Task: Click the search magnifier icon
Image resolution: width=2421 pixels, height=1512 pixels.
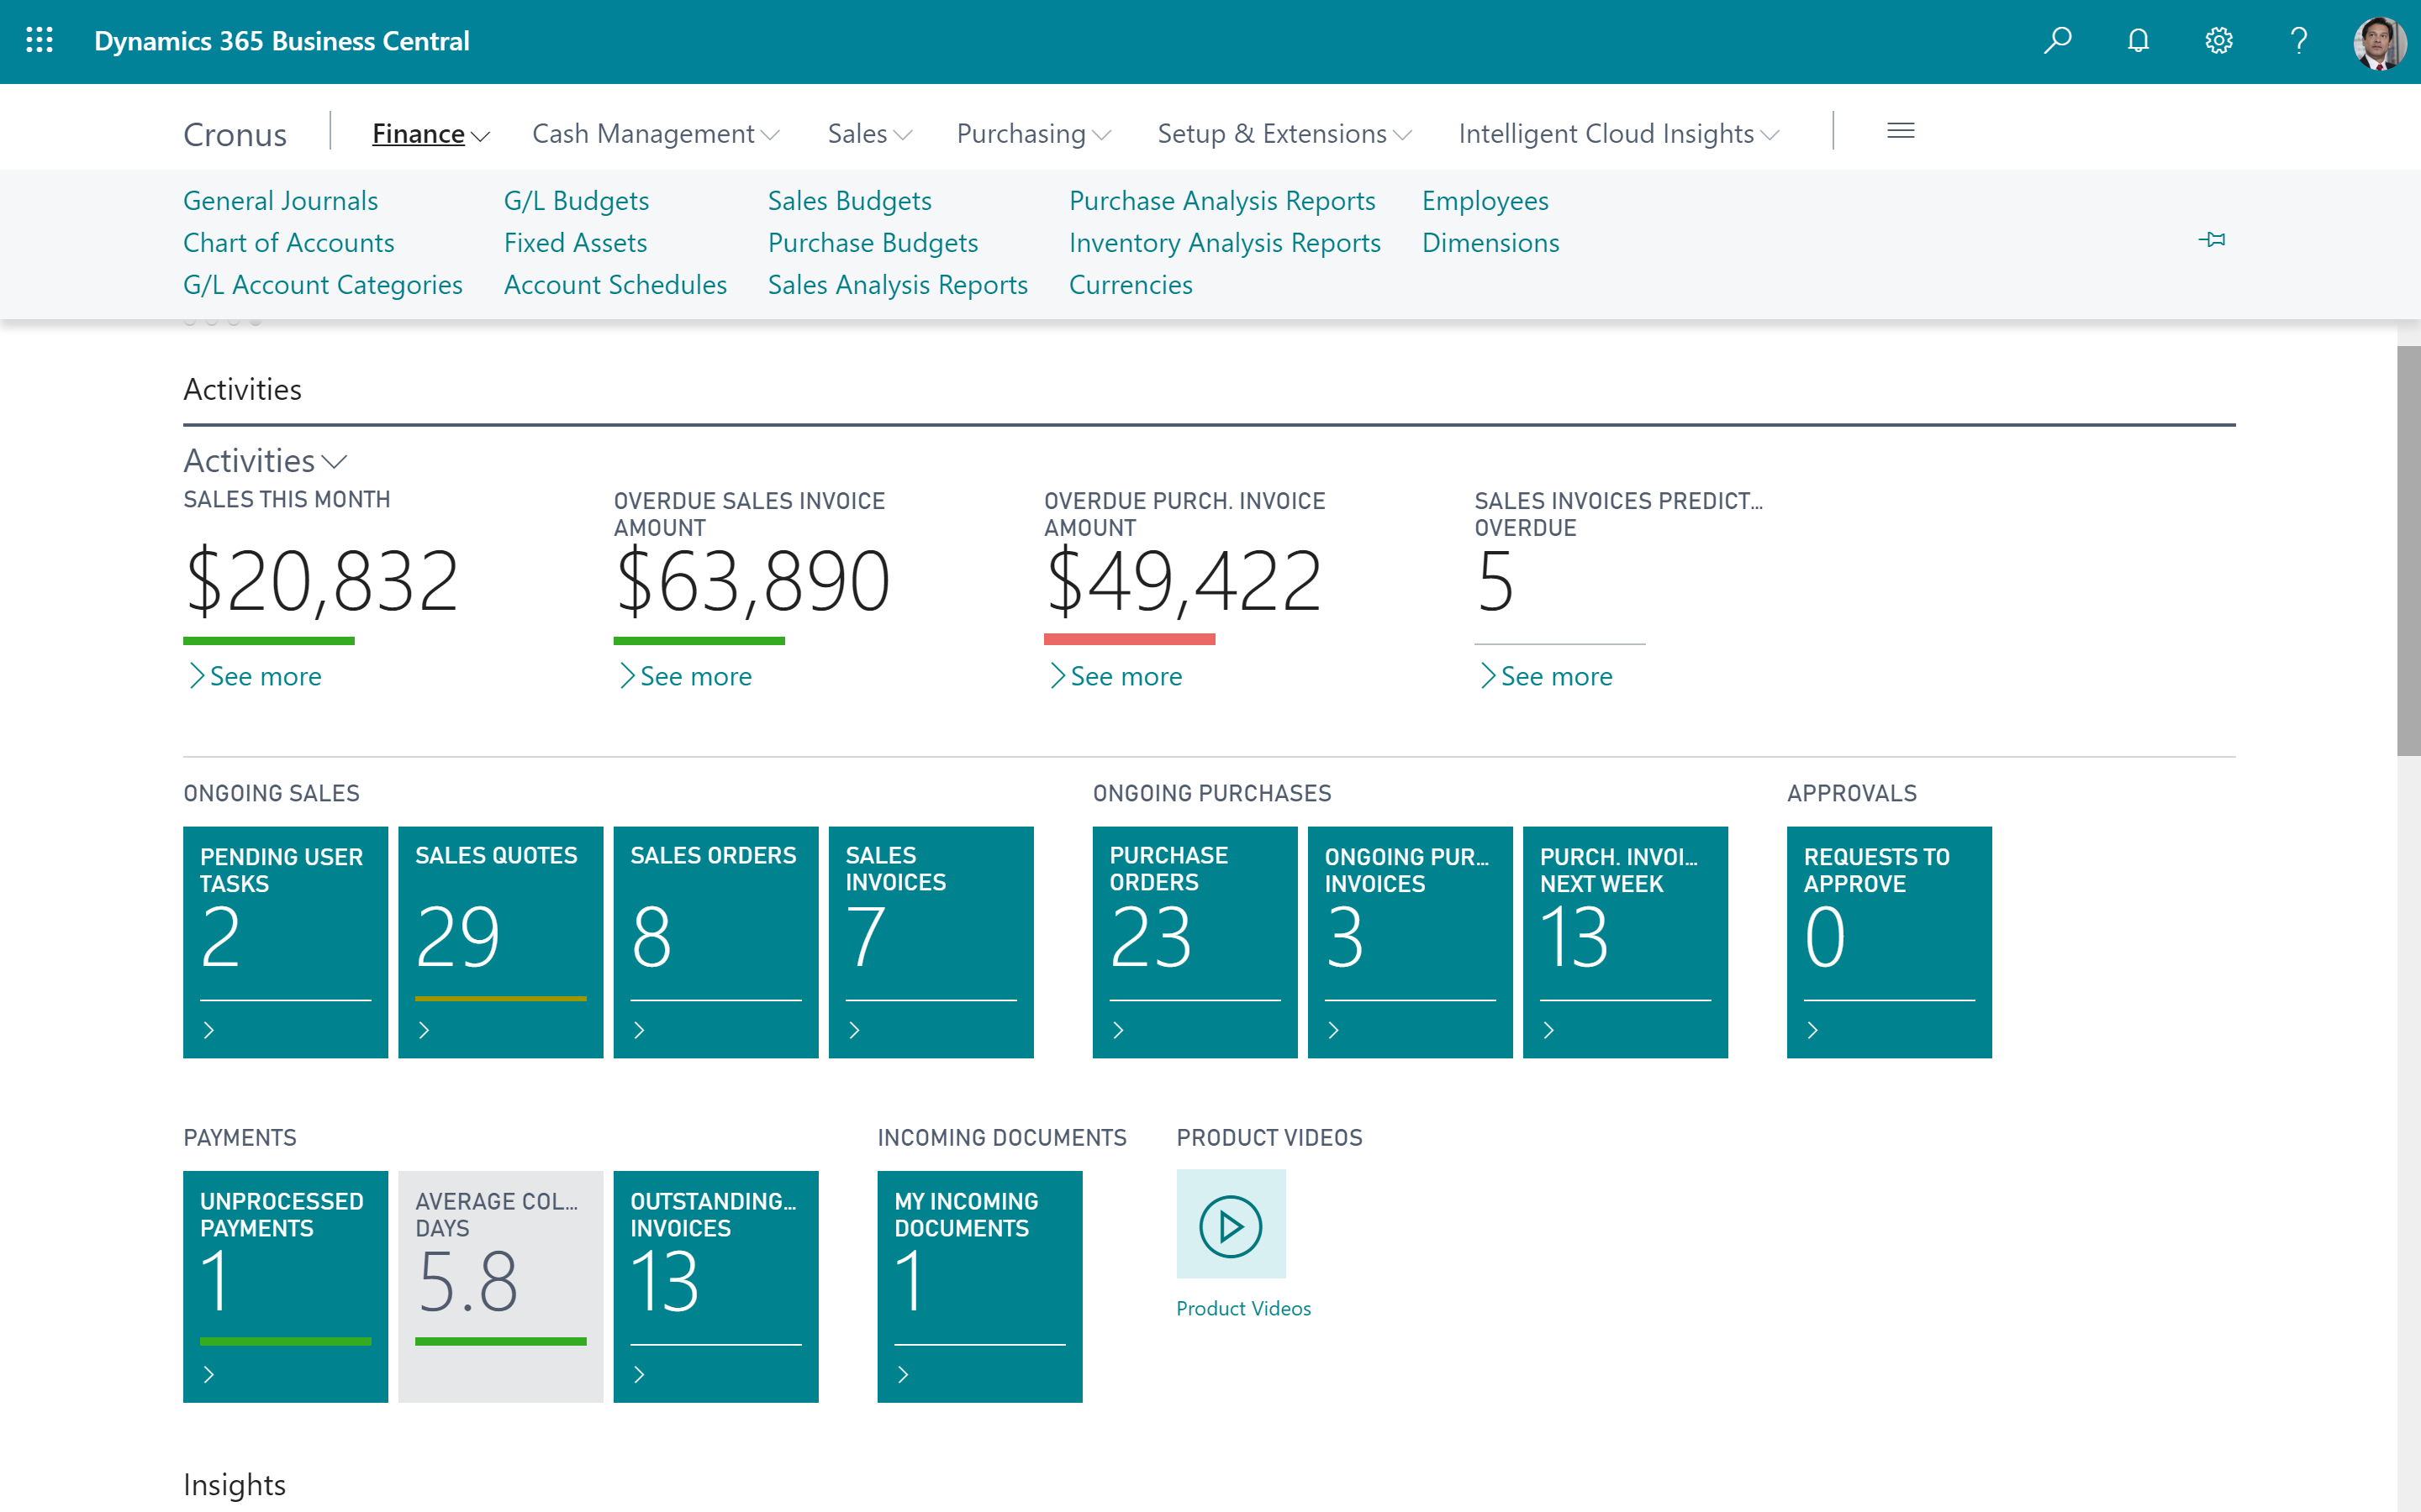Action: point(2058,40)
